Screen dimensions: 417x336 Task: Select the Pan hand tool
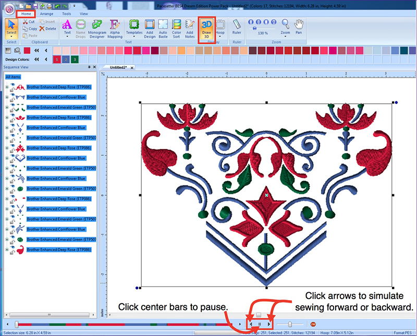click(x=299, y=26)
